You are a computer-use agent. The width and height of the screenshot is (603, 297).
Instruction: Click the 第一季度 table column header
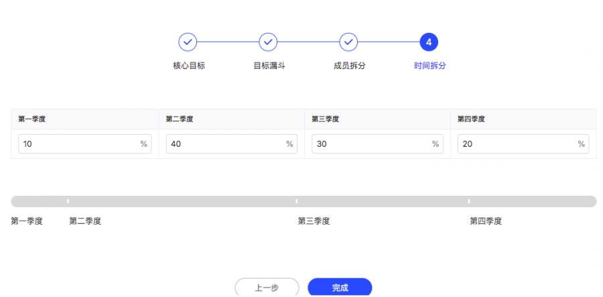tap(84, 119)
